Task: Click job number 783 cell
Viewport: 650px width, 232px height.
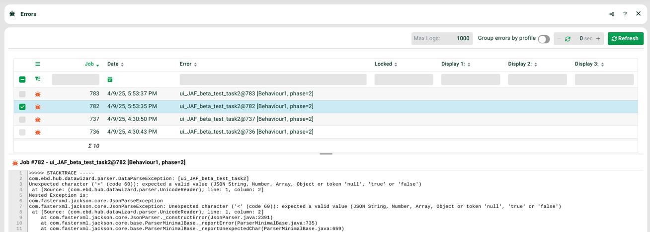Action: point(94,94)
